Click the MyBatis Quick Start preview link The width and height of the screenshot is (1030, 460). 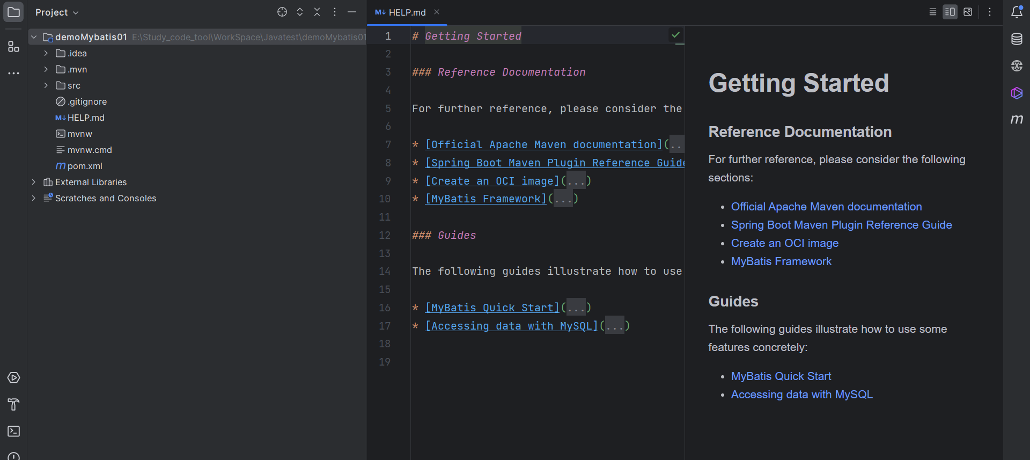[781, 376]
